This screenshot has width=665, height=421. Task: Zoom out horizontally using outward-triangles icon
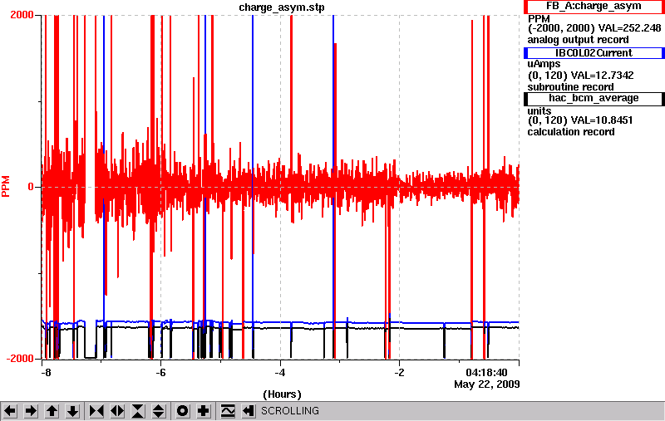117,411
